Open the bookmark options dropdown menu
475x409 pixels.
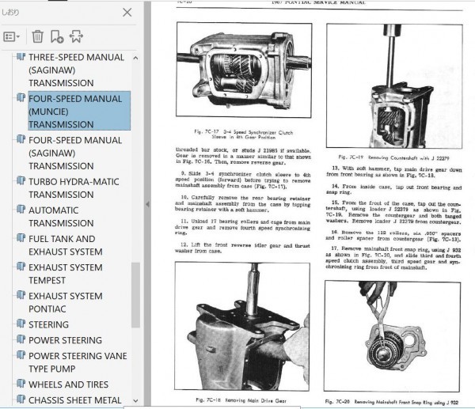click(12, 37)
